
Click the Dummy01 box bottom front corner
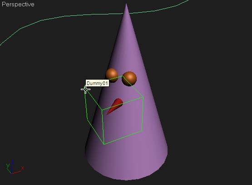coord(104,144)
